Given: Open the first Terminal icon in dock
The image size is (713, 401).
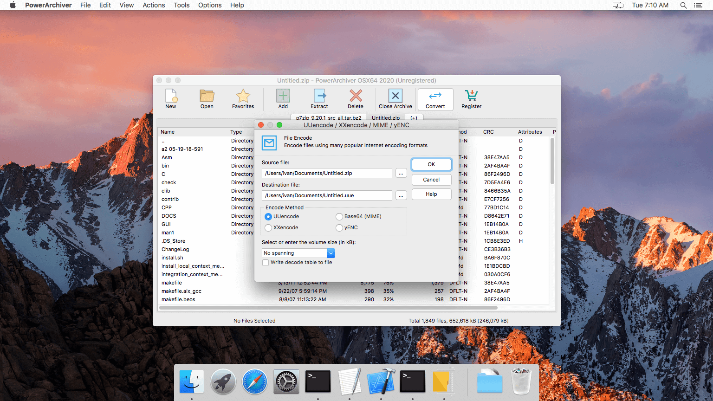Looking at the screenshot, I should pyautogui.click(x=318, y=382).
